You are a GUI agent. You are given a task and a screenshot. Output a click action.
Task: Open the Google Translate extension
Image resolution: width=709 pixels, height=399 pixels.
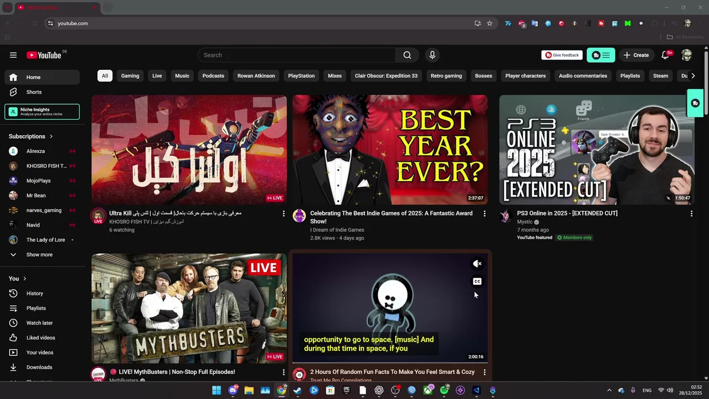[535, 23]
